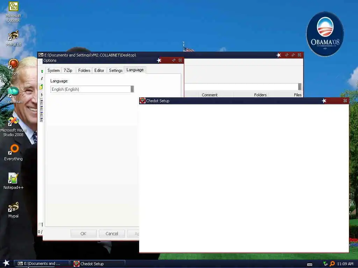Image resolution: width=358 pixels, height=268 pixels.
Task: Click the 7-Zip file manager title icon
Action: [x=41, y=55]
